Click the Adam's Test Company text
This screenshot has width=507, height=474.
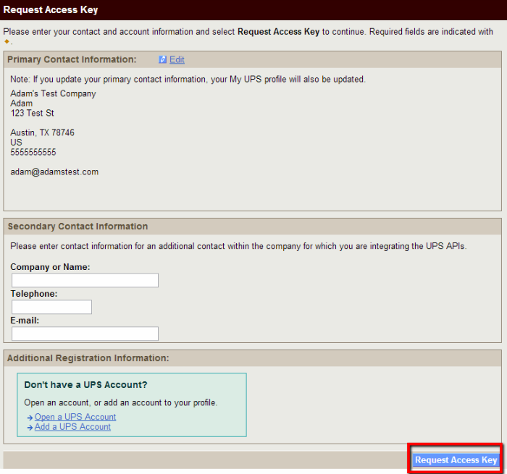(53, 93)
